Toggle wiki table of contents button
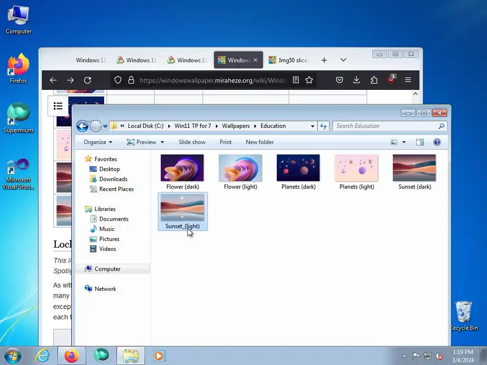Viewport: 487px width, 365px height. click(58, 106)
